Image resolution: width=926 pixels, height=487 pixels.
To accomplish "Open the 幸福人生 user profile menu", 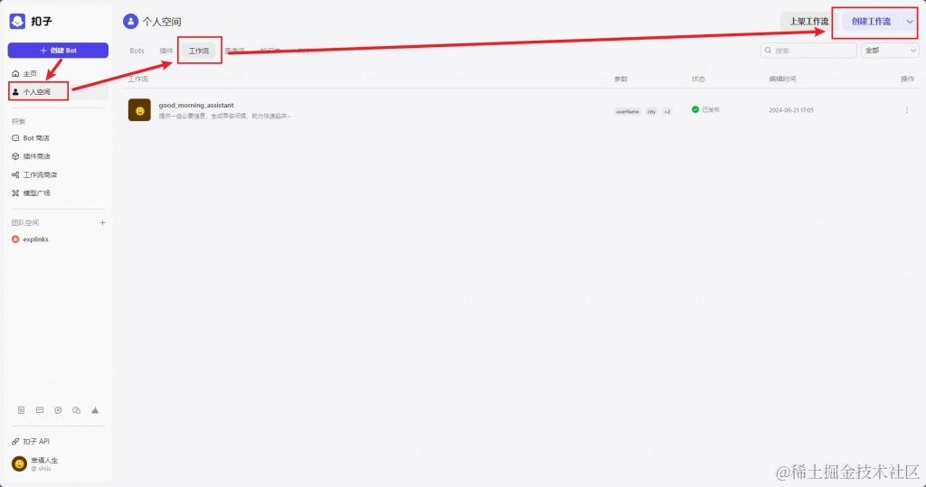I will click(35, 464).
